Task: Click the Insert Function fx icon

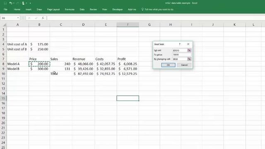Action: [x=43, y=18]
